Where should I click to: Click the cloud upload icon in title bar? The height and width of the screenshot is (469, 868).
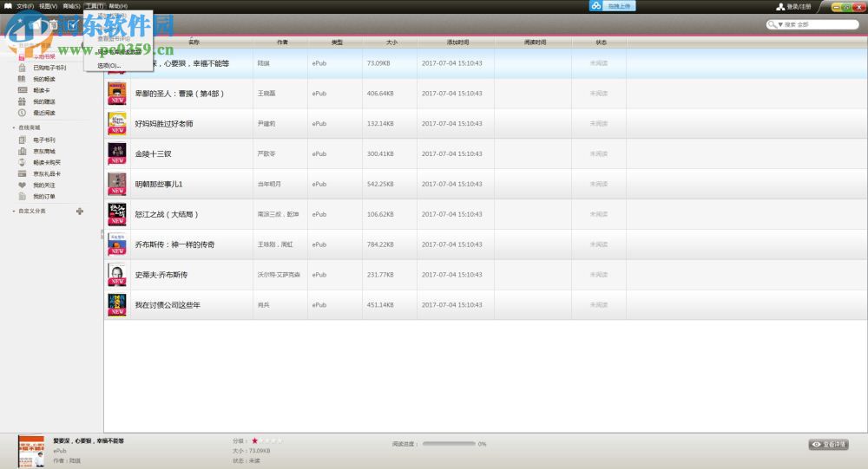595,5
